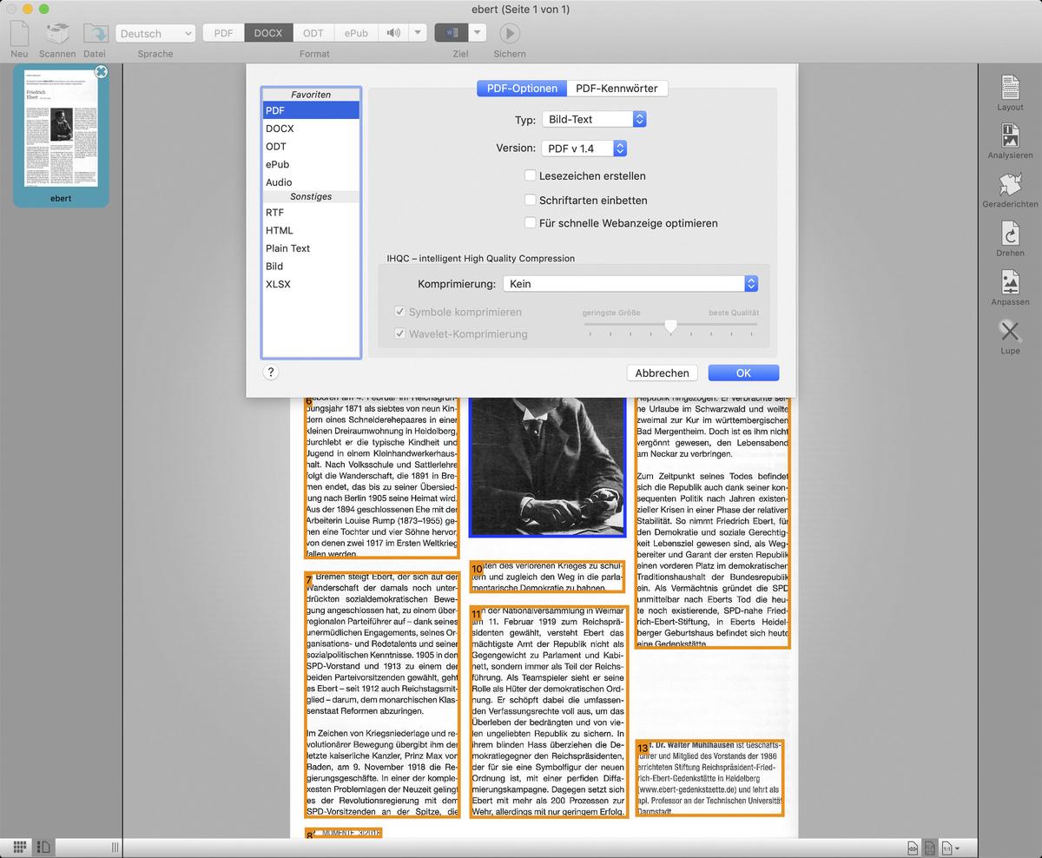1042x858 pixels.
Task: Remove the ebert page thumbnail via its X
Action: click(101, 71)
